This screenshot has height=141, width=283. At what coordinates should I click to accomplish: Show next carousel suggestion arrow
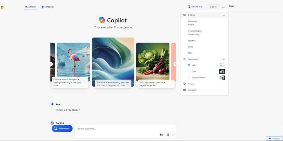[x=175, y=64]
